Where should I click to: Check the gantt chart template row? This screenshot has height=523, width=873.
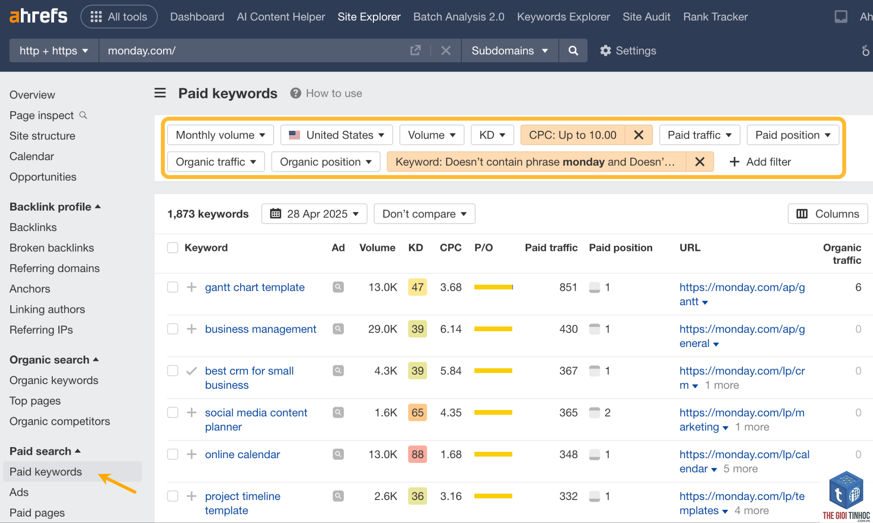pyautogui.click(x=173, y=287)
